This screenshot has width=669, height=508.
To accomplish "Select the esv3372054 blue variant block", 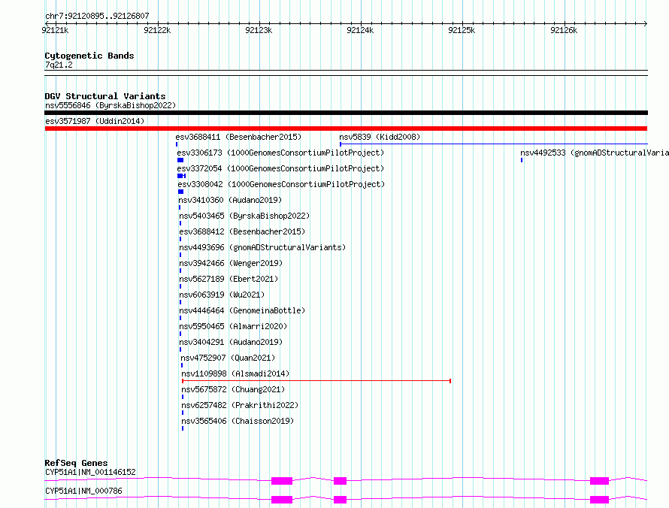I will (180, 176).
